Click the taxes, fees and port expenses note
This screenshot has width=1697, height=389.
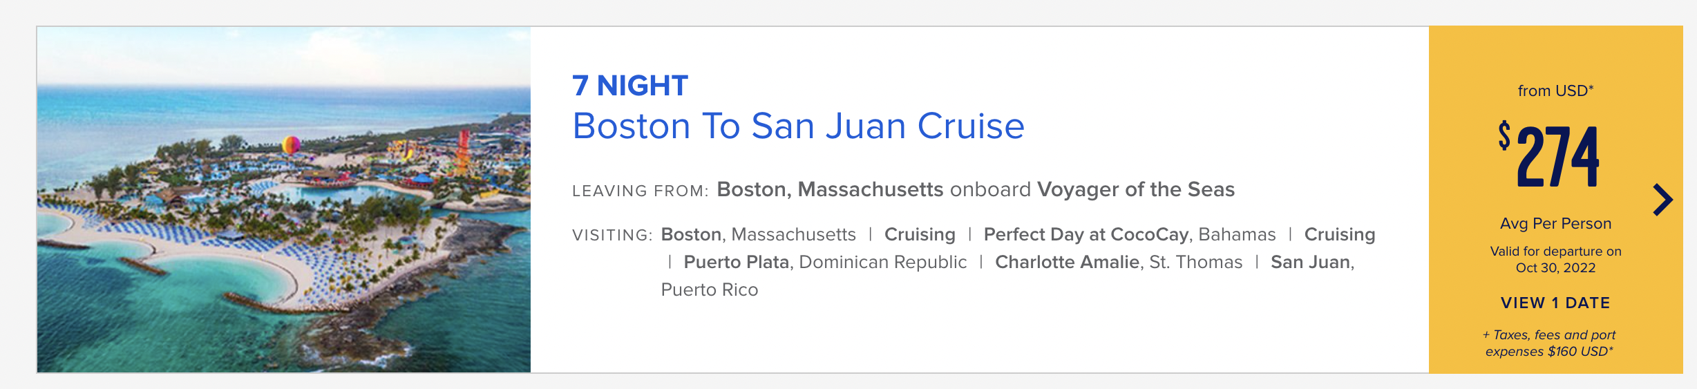click(1549, 343)
